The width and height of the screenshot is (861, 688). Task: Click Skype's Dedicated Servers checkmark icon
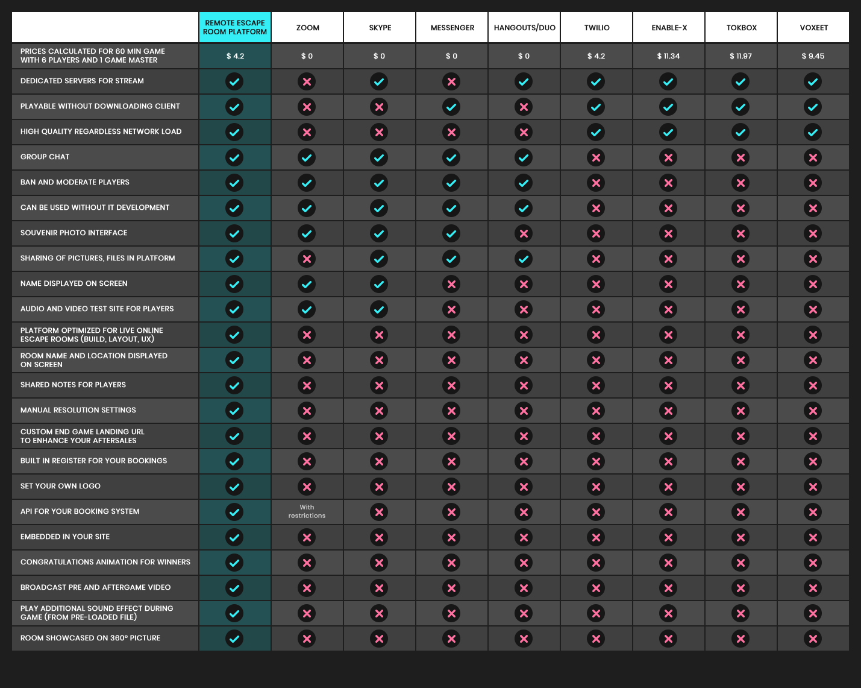[x=379, y=81]
